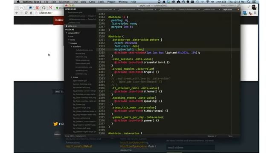Open ethernet.svg in the sidebar

(x=81, y=57)
